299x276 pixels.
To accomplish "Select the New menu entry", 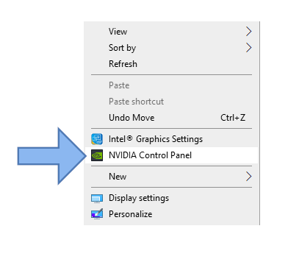I will click(x=171, y=177).
